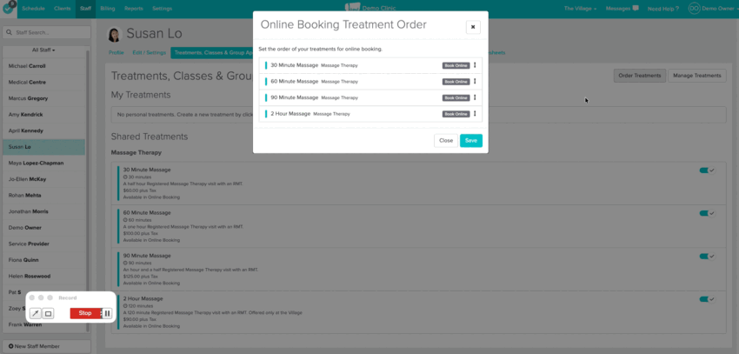The image size is (739, 354).
Task: Click the pause icon in the recorder
Action: point(107,313)
